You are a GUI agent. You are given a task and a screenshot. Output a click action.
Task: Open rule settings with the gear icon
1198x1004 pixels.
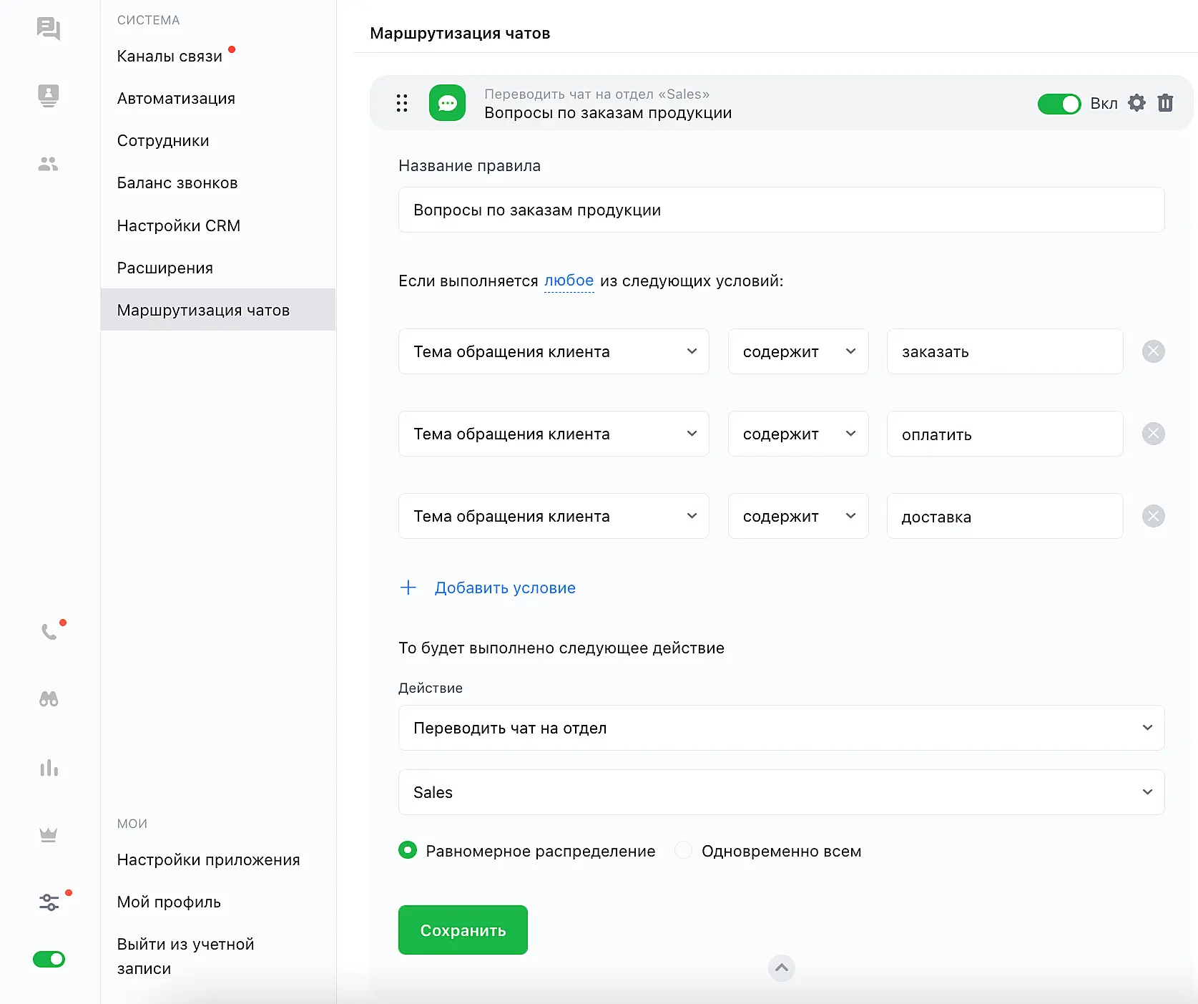[1136, 103]
